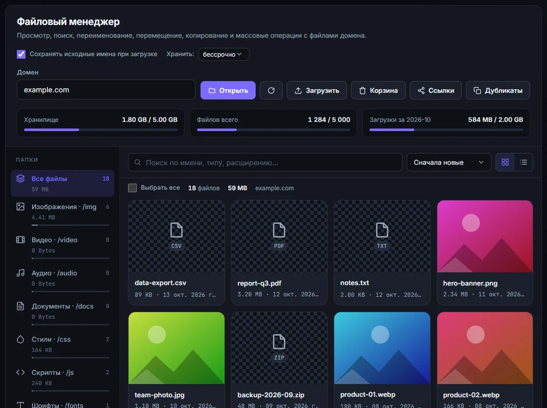Click the ZIP file icon of backup-2026-09.zip

(x=279, y=342)
